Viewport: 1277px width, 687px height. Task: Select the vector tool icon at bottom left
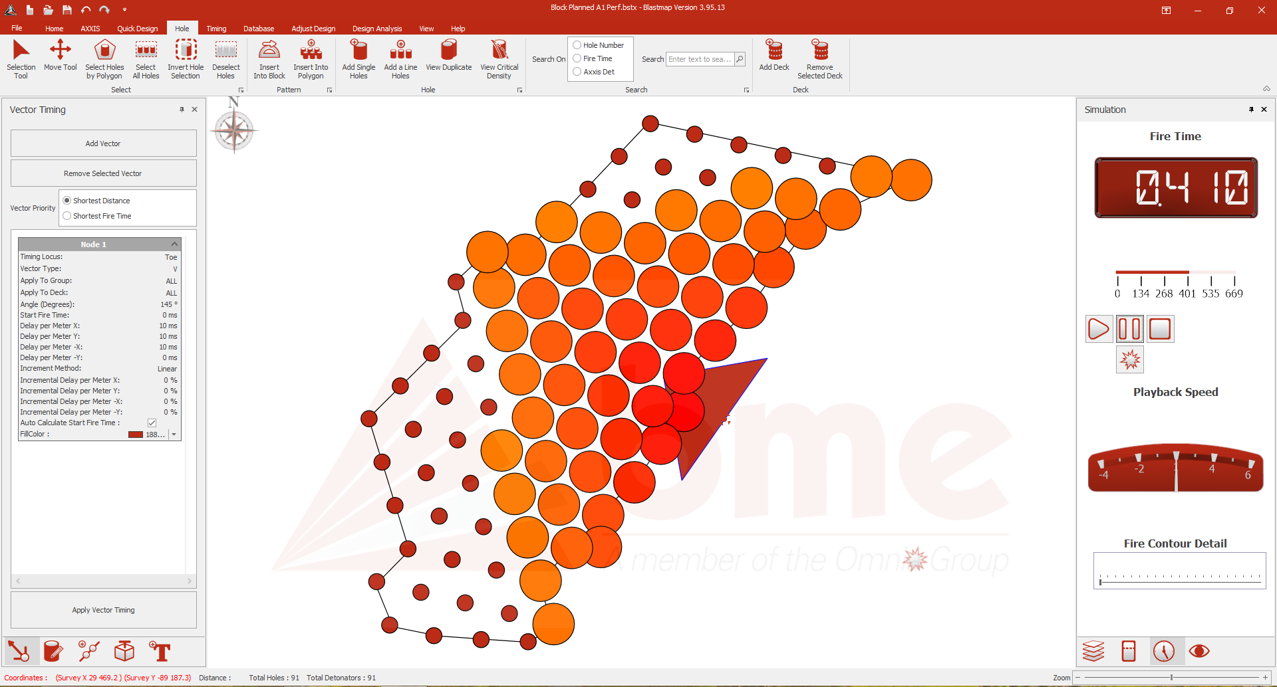pos(19,652)
